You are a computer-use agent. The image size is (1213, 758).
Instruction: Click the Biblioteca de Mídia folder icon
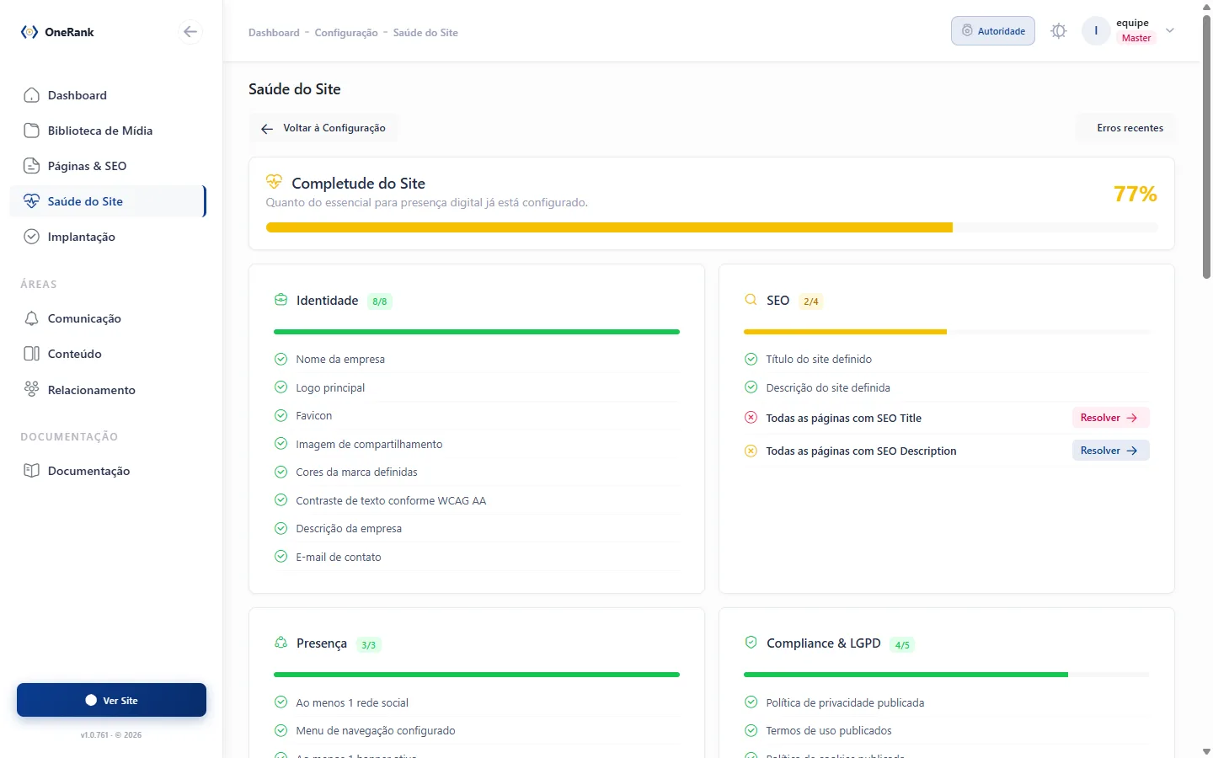pyautogui.click(x=31, y=131)
